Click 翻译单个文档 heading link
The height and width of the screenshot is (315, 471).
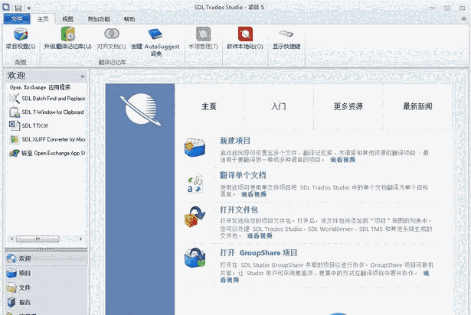tap(243, 175)
